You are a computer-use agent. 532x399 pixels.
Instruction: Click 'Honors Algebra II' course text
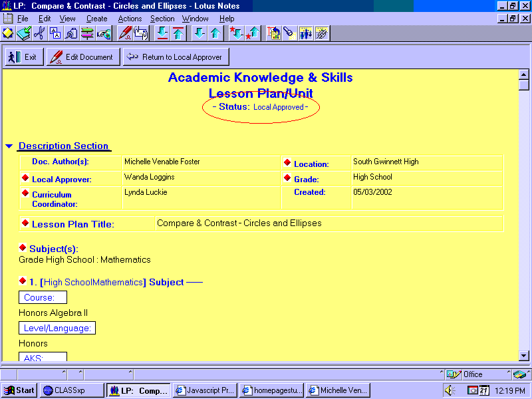53,313
